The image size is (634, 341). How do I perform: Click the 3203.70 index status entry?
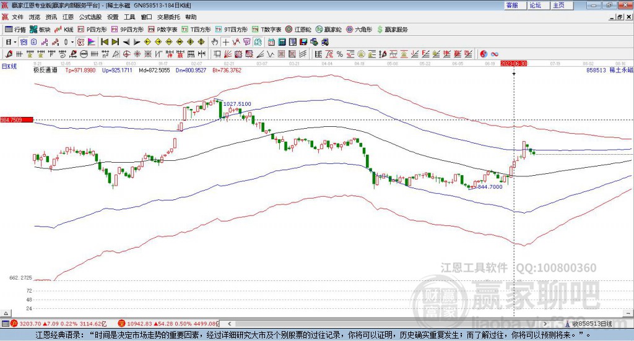59,324
